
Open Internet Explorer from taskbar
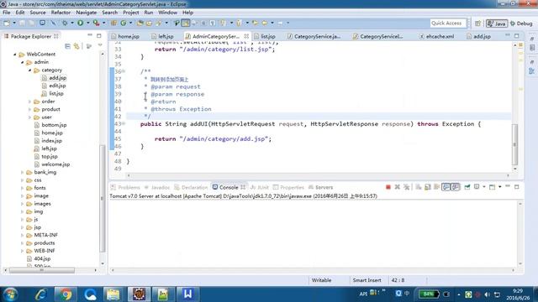(41, 294)
